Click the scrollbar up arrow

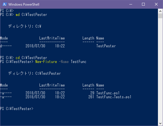click(x=160, y=11)
